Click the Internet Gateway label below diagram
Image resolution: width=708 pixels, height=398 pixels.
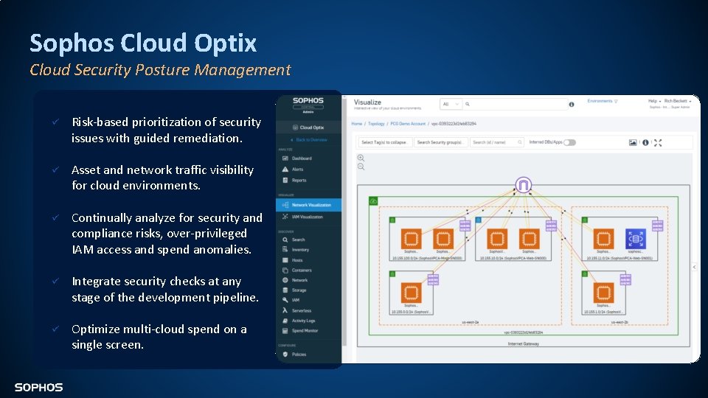(x=524, y=344)
